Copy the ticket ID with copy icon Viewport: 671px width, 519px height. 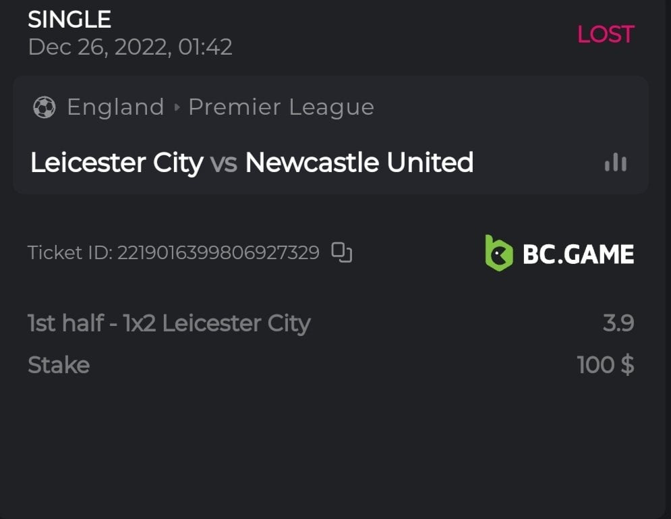coord(342,252)
